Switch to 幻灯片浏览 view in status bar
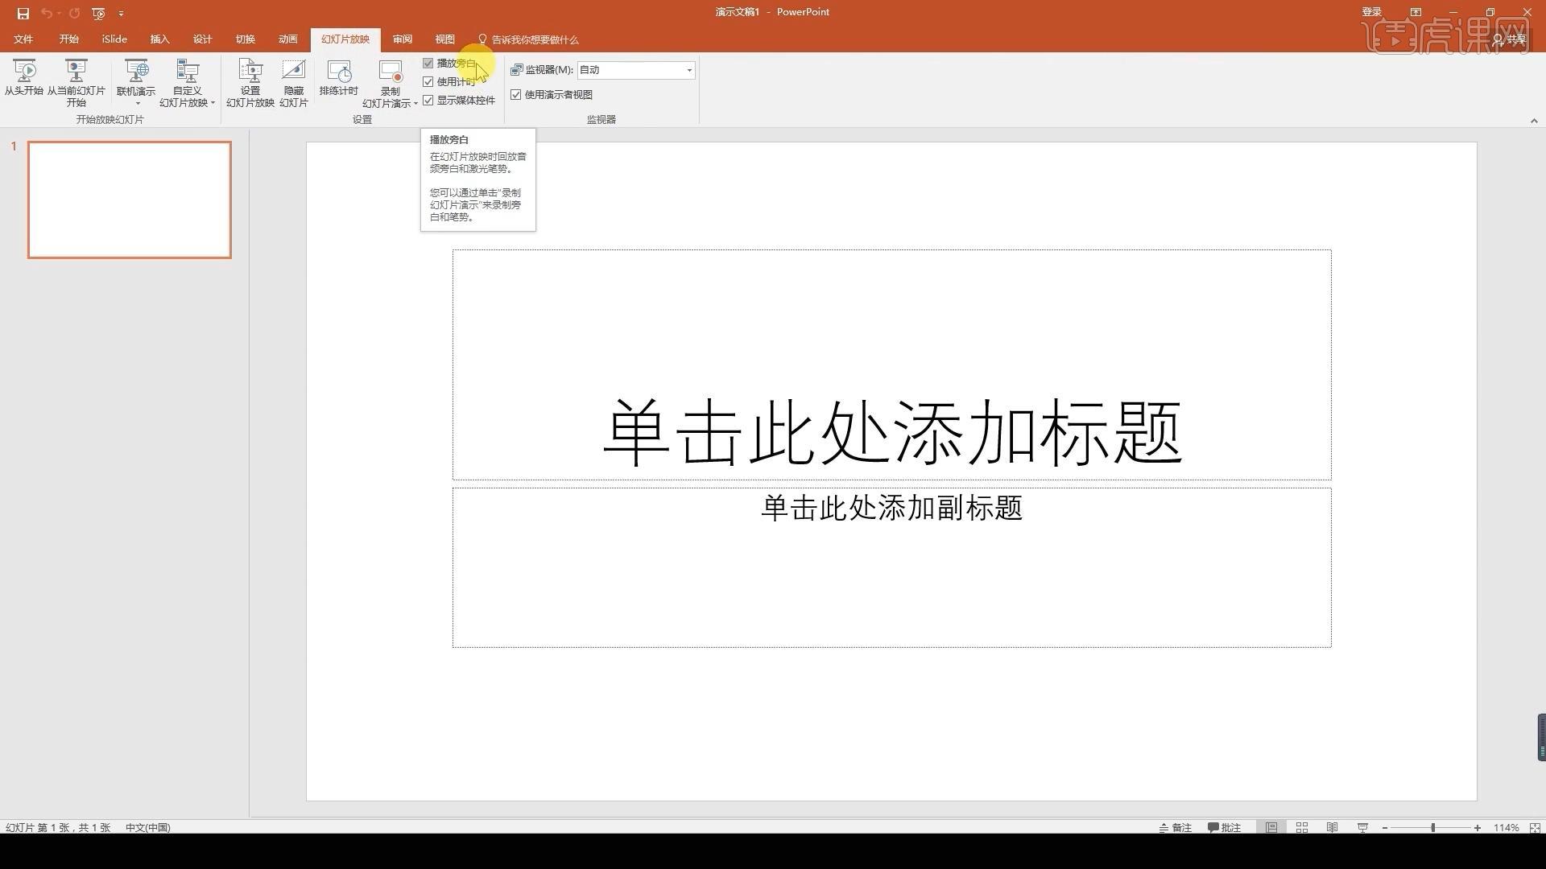Image resolution: width=1546 pixels, height=869 pixels. 1301,827
